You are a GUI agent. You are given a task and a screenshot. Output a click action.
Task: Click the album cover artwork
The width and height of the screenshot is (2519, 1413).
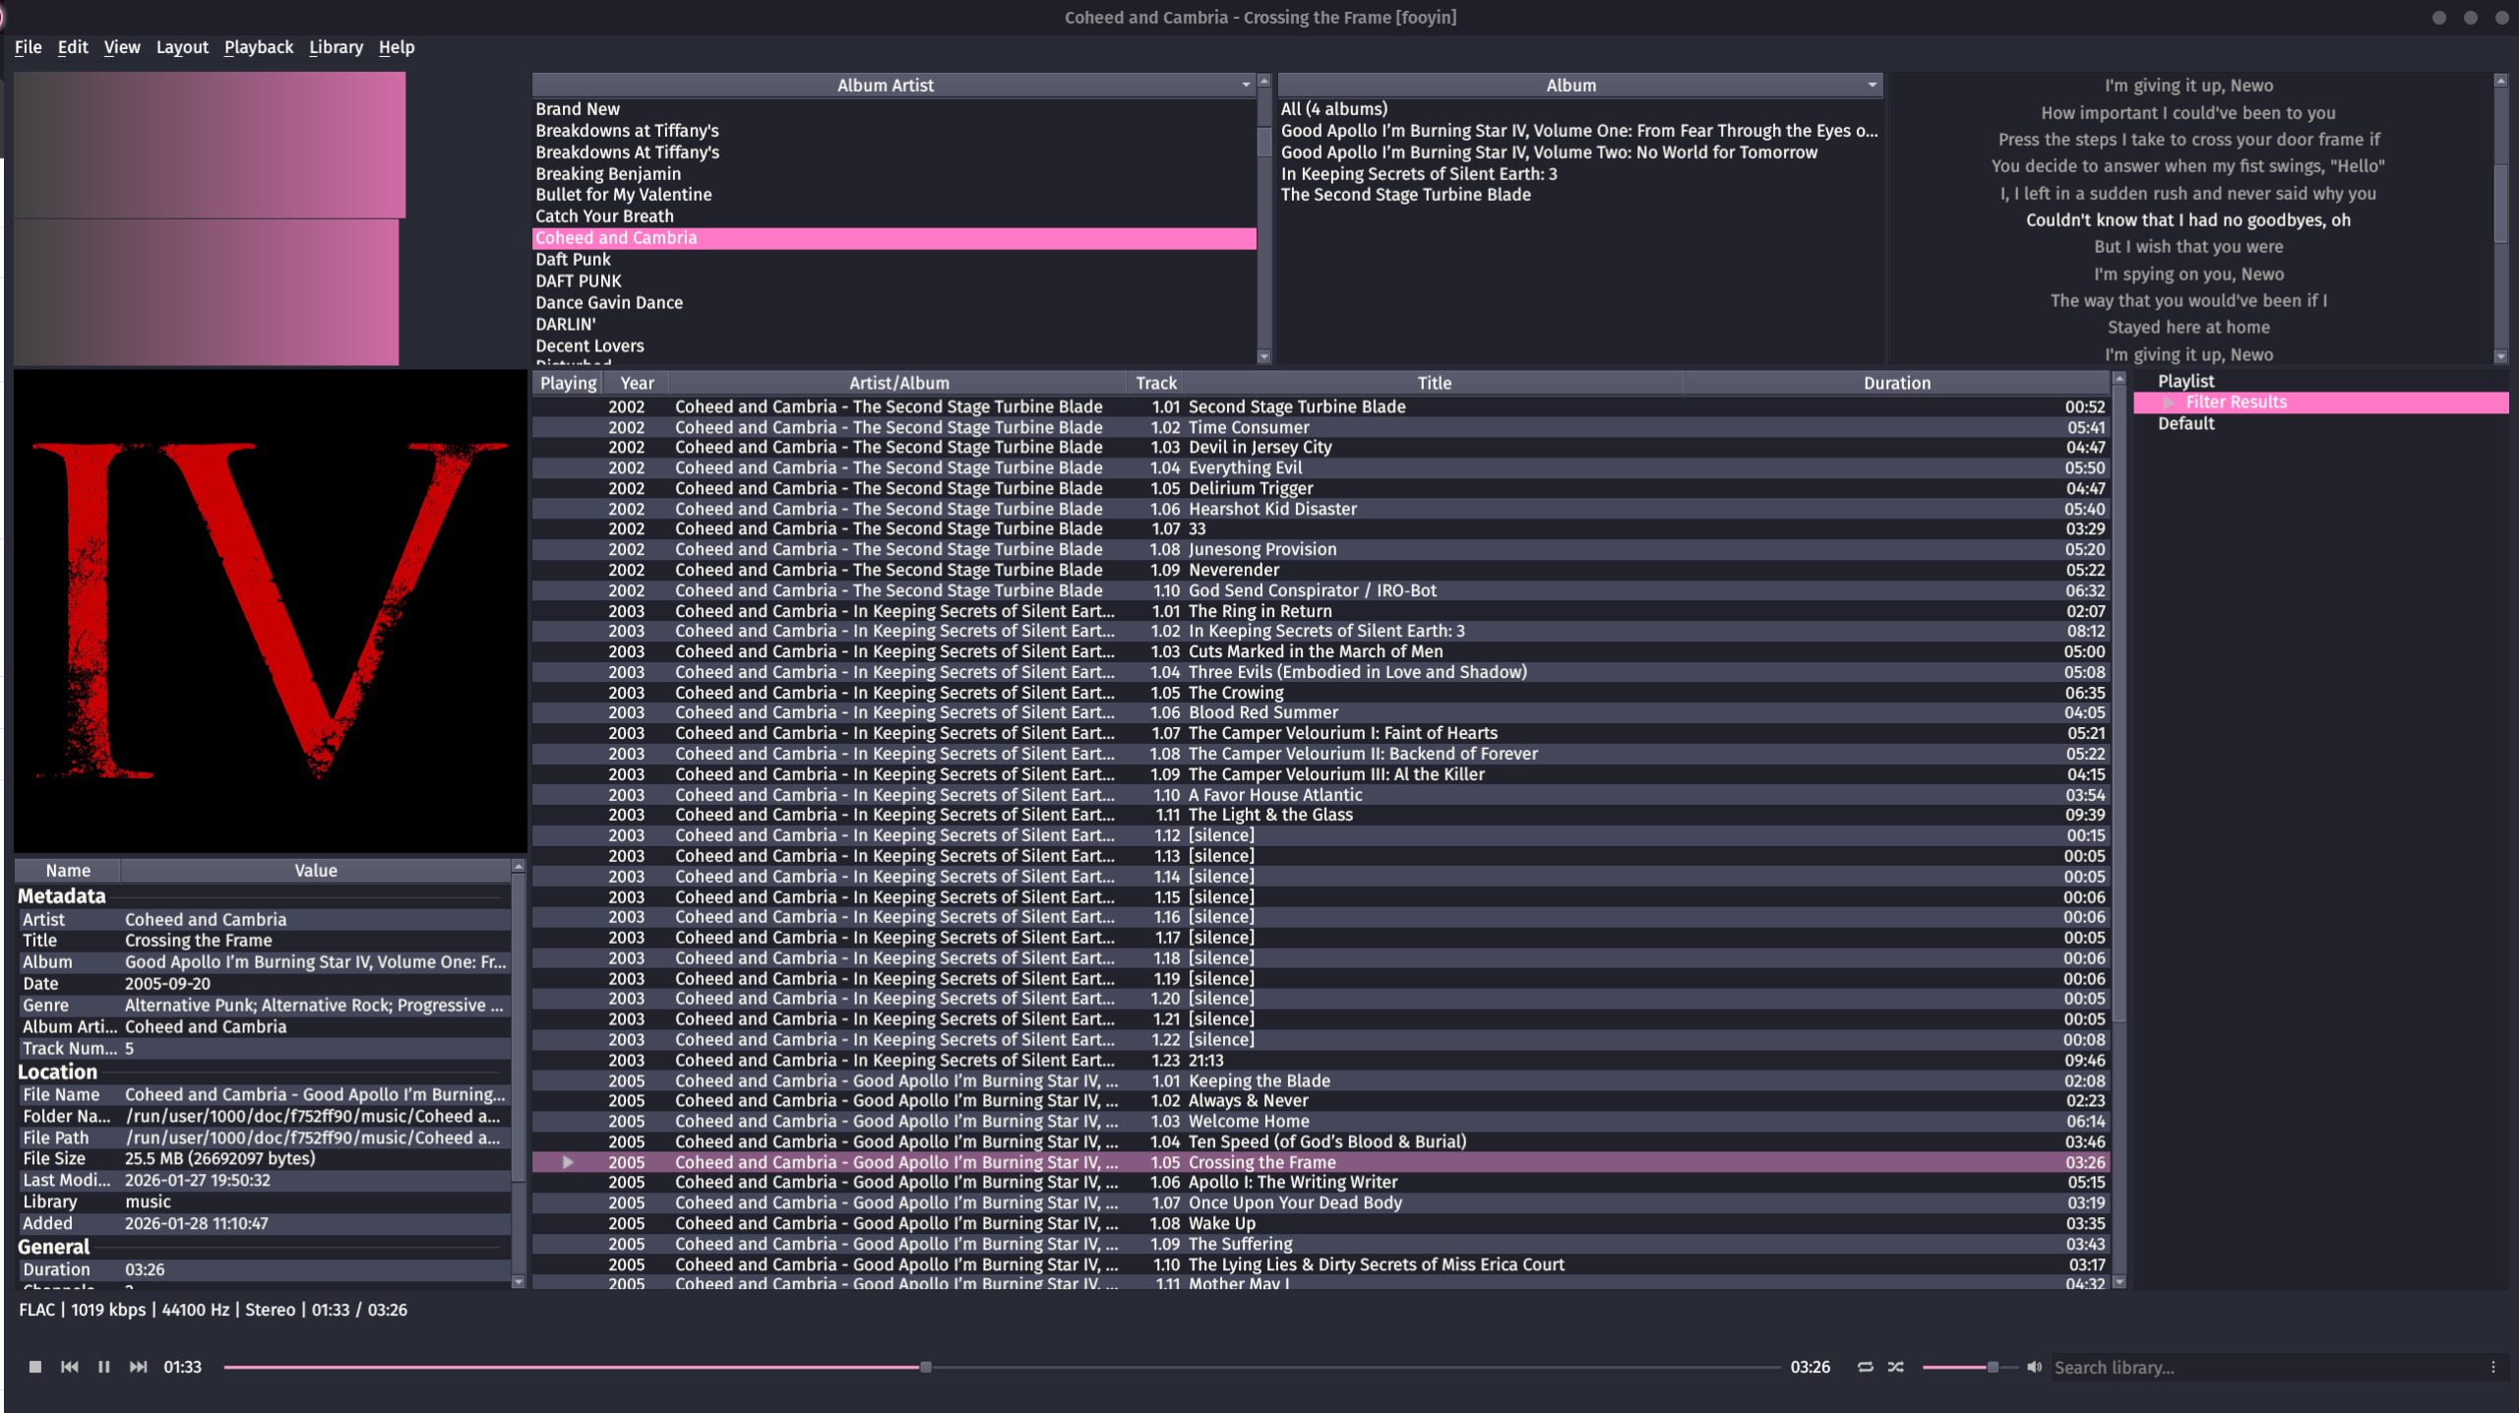click(271, 610)
